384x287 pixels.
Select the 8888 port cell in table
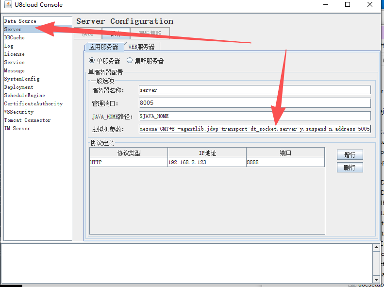(285, 162)
